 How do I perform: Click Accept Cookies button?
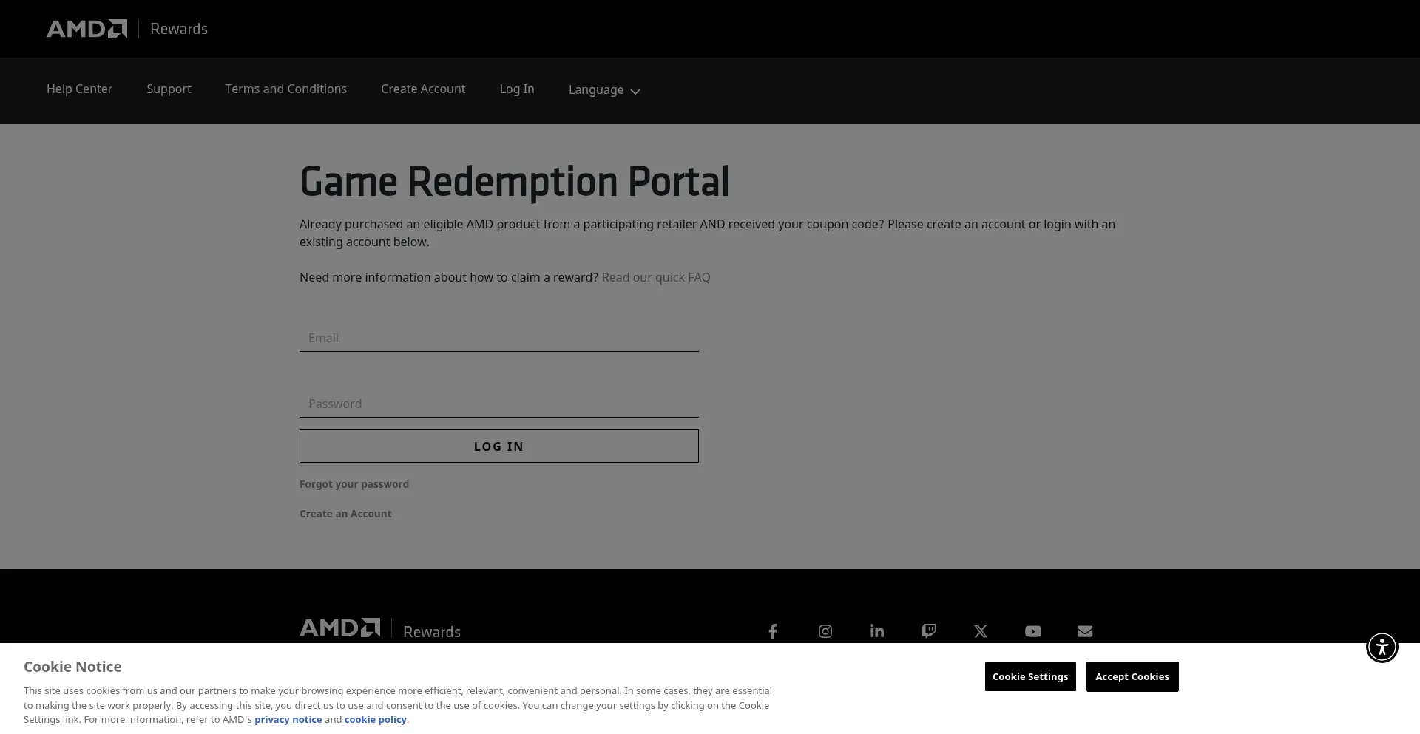(1132, 677)
